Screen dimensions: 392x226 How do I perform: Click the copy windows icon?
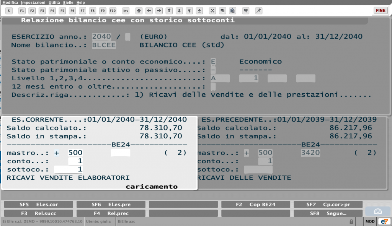click(222, 11)
